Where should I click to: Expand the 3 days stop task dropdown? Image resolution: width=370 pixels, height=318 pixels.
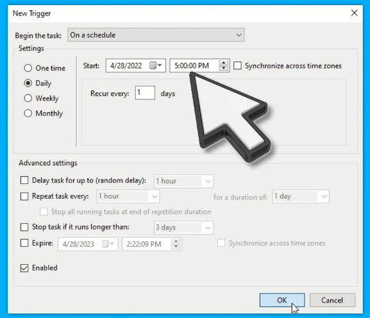click(x=183, y=228)
